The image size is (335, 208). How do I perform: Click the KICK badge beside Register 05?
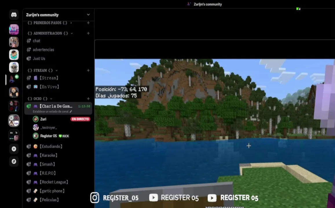[x=64, y=136]
